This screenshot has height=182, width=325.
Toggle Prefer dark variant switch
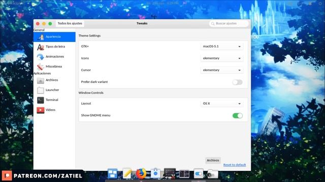[237, 82]
